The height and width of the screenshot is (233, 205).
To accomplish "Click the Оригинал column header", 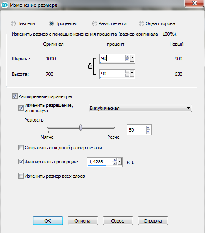I will pos(53,44).
